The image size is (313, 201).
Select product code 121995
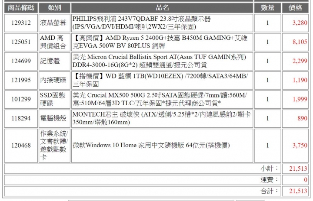21,80
